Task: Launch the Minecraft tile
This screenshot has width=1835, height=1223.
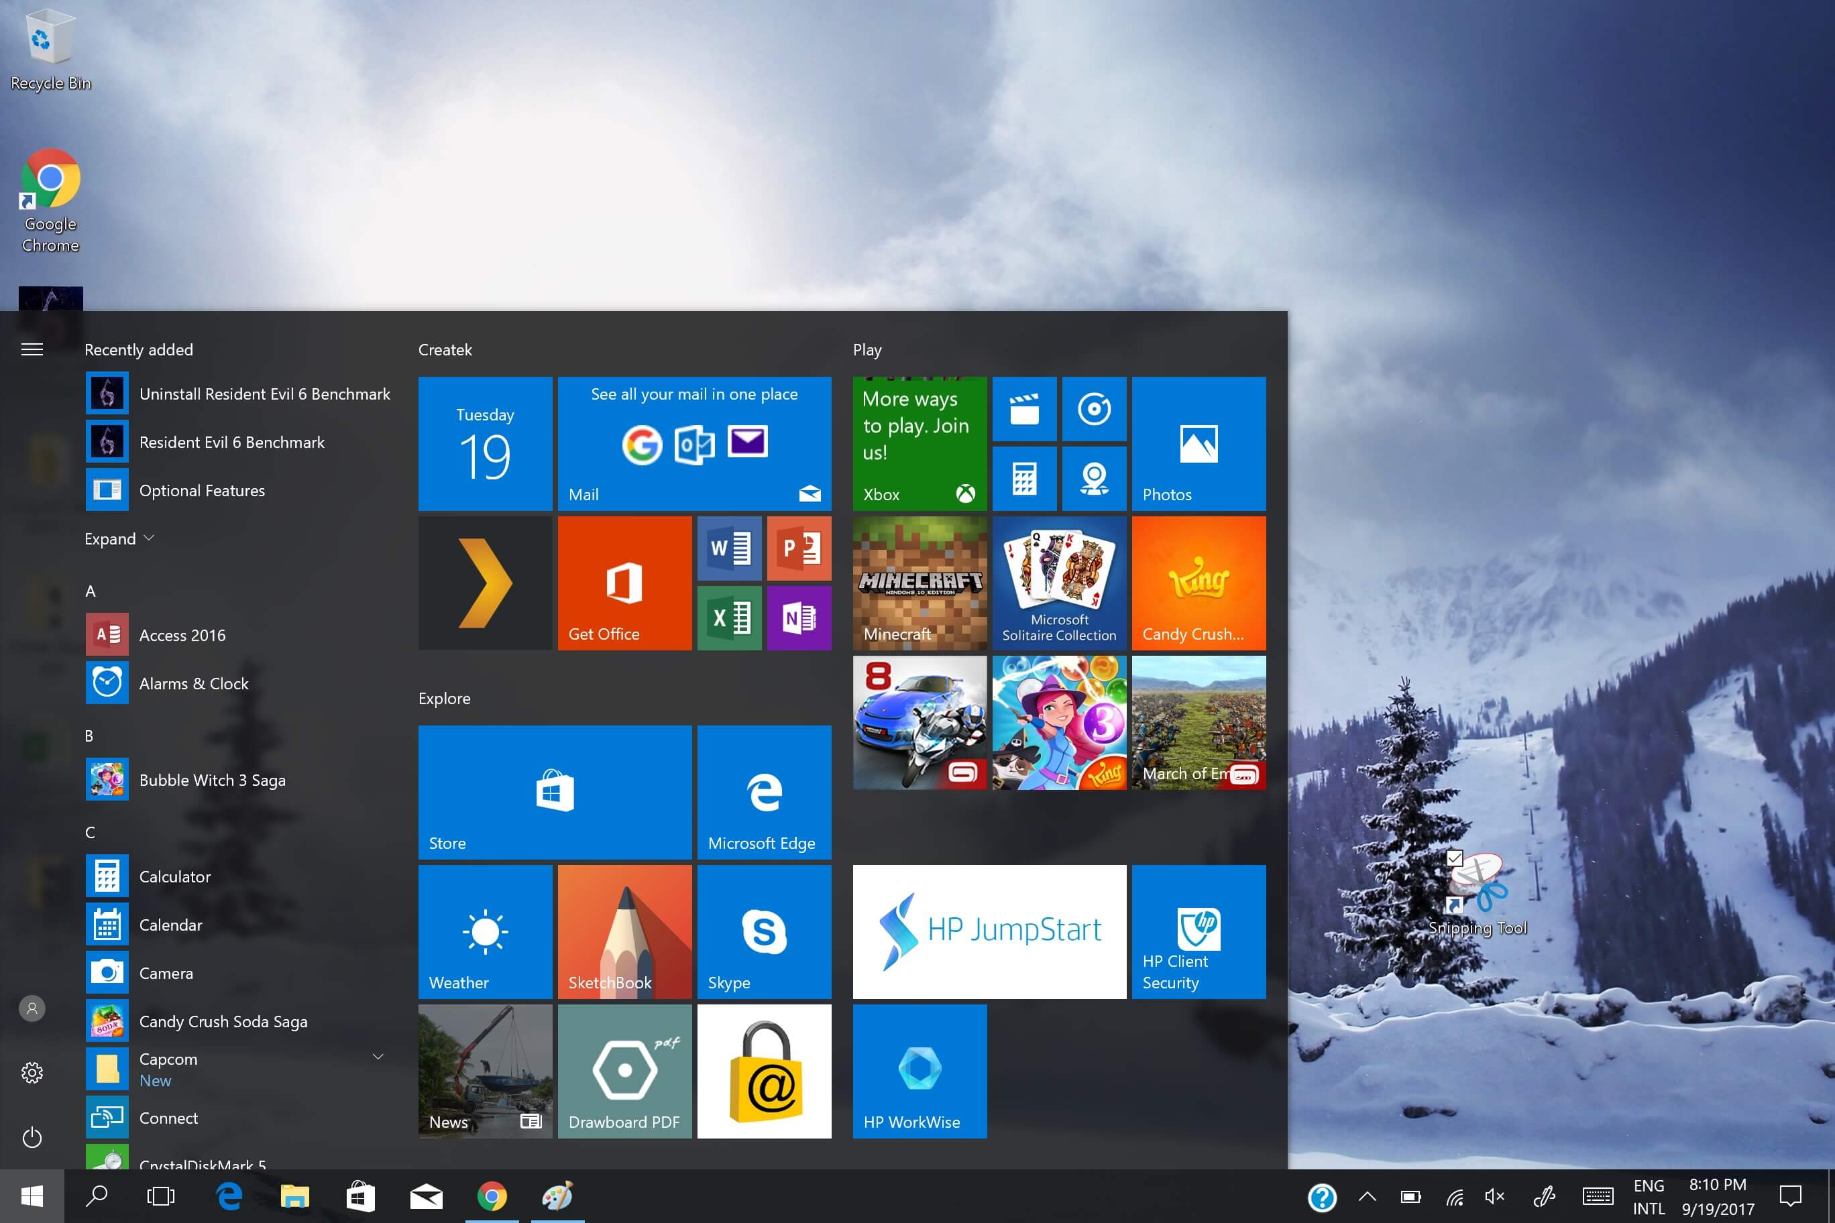Action: [x=919, y=583]
